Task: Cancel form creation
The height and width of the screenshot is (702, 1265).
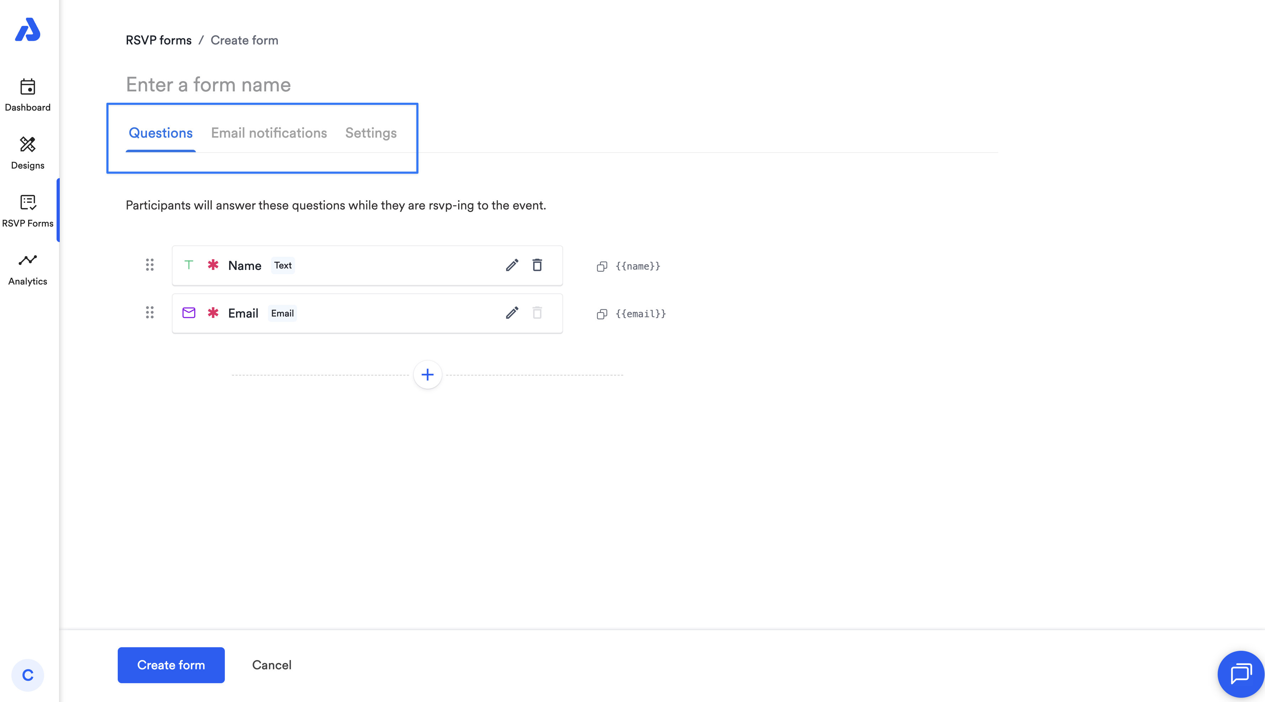Action: click(271, 665)
